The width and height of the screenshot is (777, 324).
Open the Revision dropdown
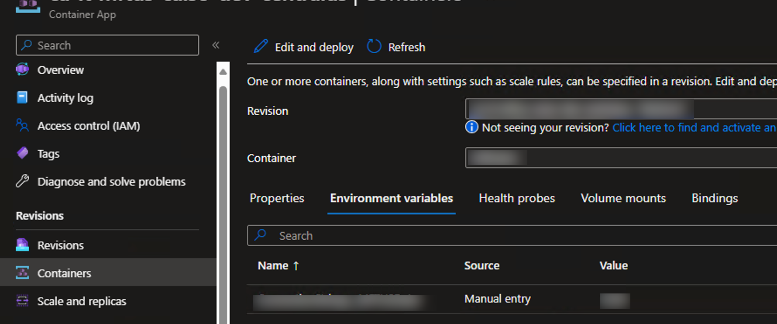621,109
